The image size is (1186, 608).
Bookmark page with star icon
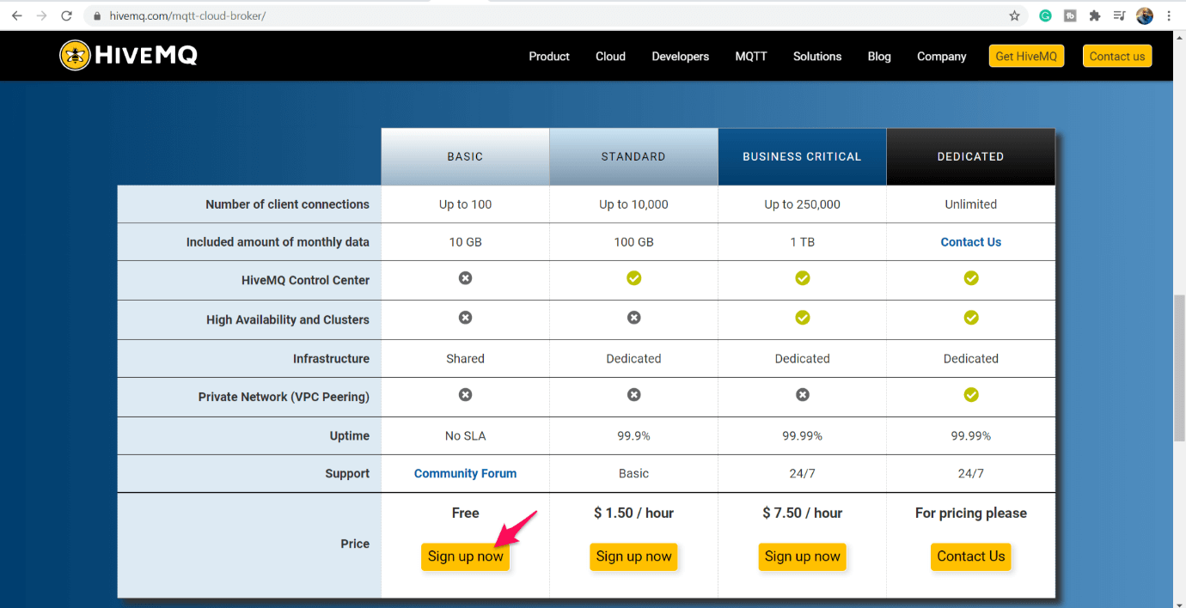tap(1014, 15)
